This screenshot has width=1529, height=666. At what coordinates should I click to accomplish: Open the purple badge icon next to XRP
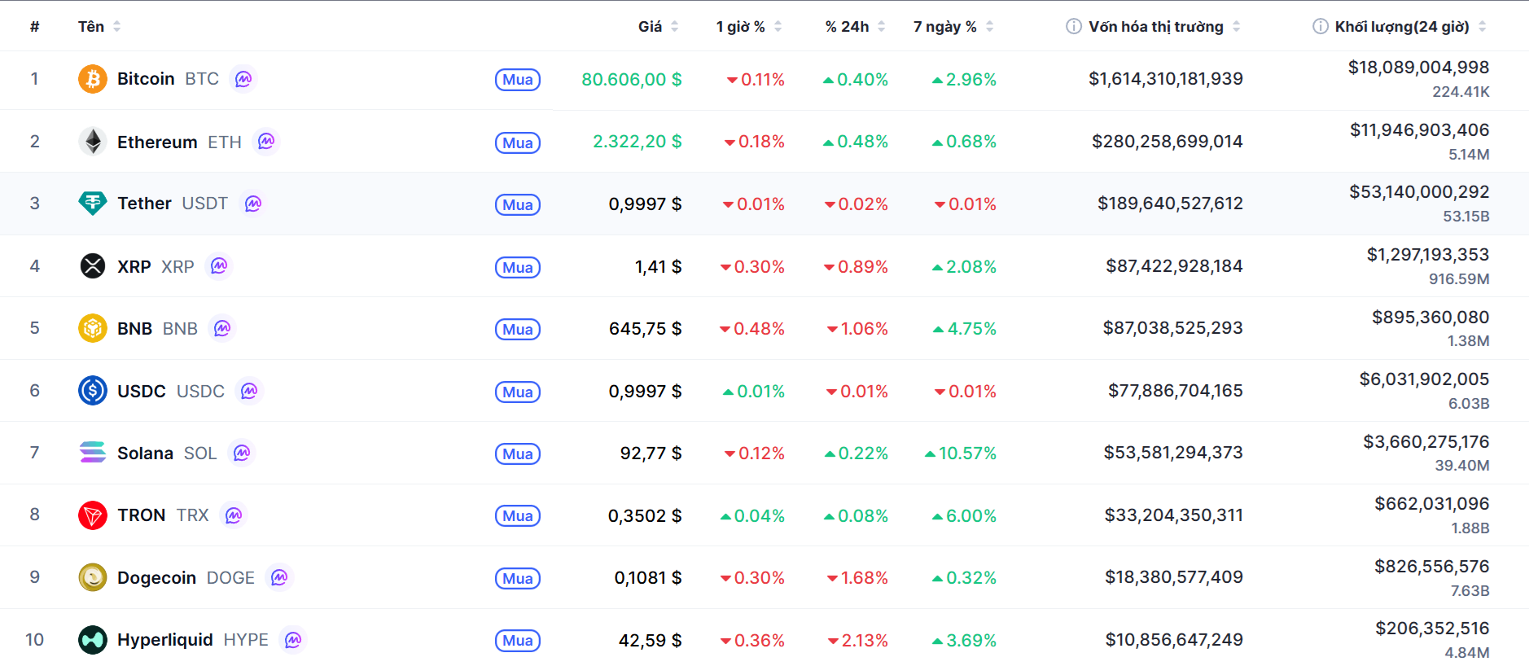click(x=219, y=266)
